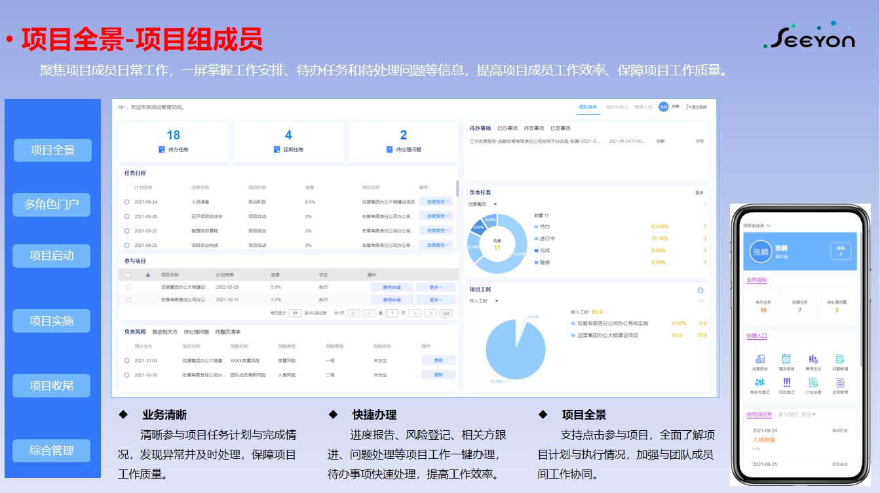Open the 投入工时 dropdown
The width and height of the screenshot is (880, 493).
pyautogui.click(x=497, y=301)
